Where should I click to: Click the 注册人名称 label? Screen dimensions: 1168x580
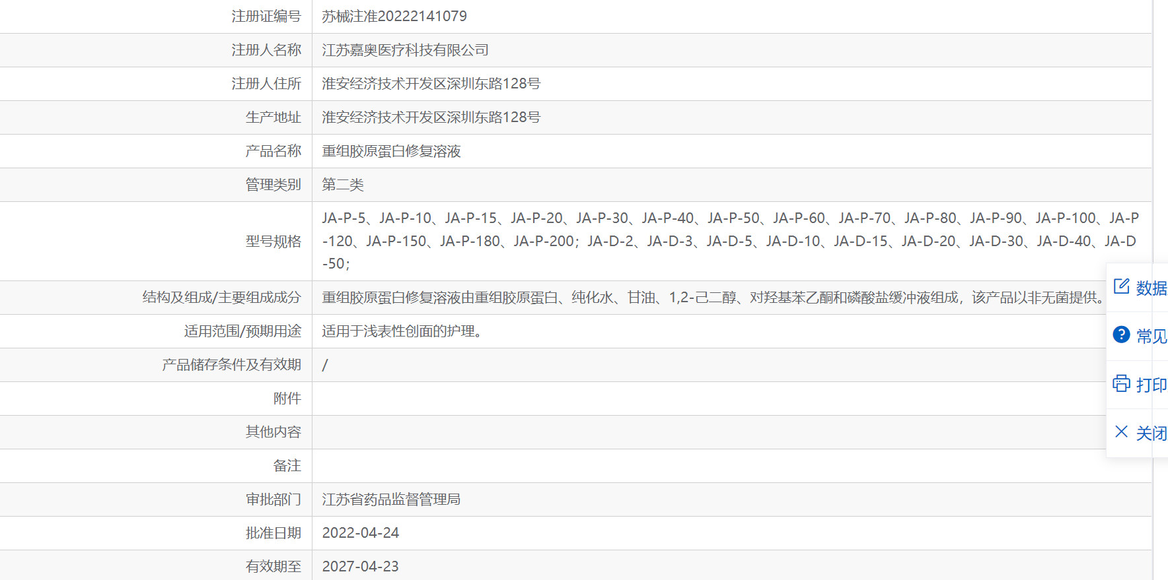[x=266, y=50]
